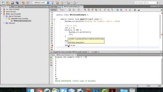The width and height of the screenshot is (163, 92).
Task: Open the Profile Project dropdown arrow
Action: pos(77,3)
